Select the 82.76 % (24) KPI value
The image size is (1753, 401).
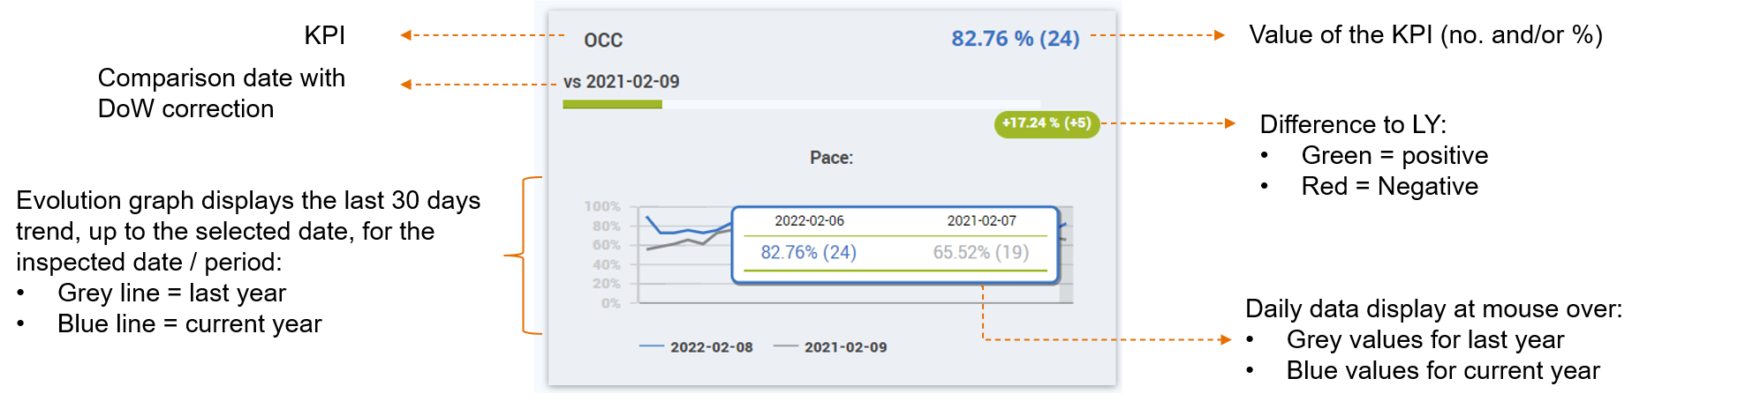1015,39
